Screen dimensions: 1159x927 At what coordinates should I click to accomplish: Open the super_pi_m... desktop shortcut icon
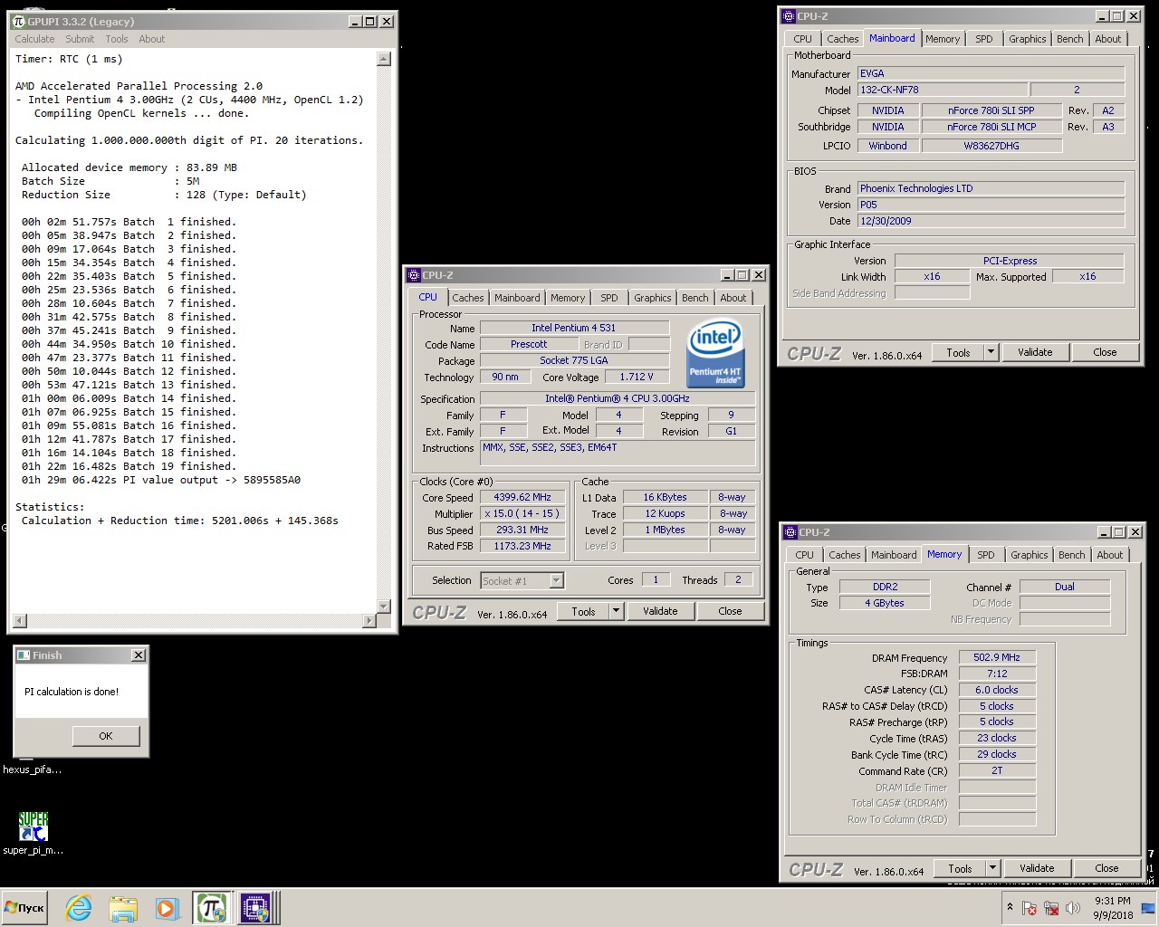[34, 827]
